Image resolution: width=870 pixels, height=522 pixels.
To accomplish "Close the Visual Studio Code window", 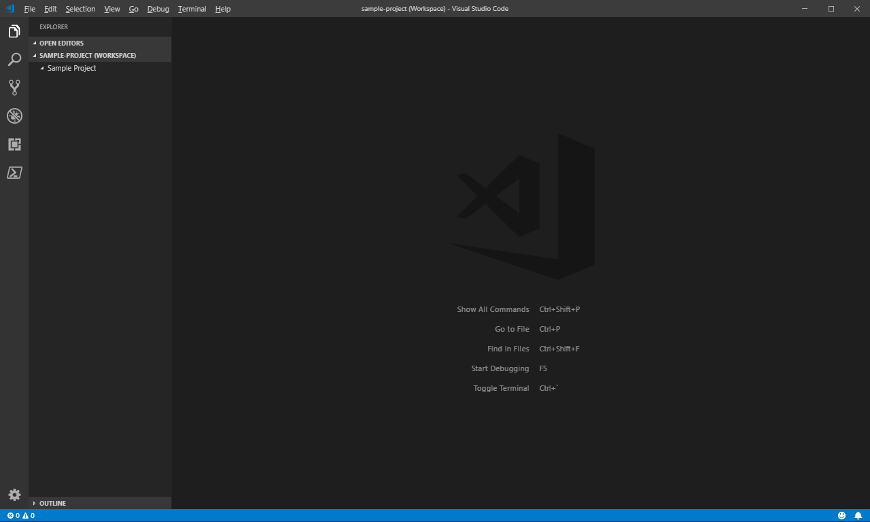I will pyautogui.click(x=856, y=9).
